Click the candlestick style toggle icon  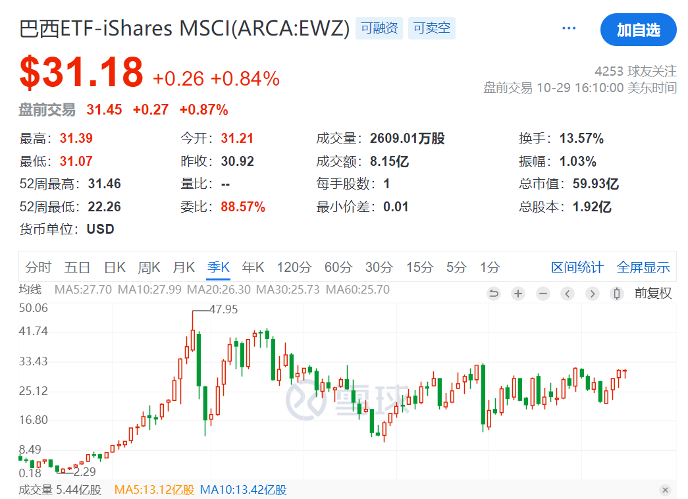(x=617, y=294)
